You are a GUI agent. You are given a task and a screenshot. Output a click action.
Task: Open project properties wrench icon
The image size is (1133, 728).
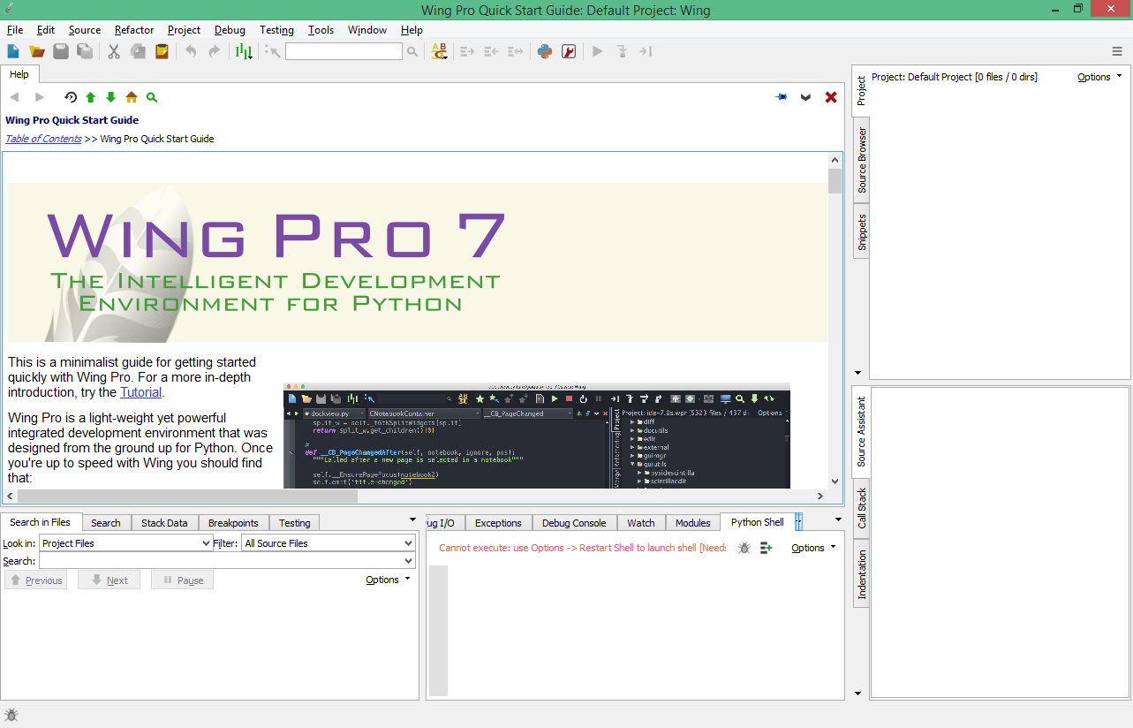[x=570, y=51]
